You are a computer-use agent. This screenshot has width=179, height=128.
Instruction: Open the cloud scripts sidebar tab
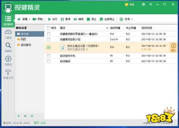click(8, 34)
